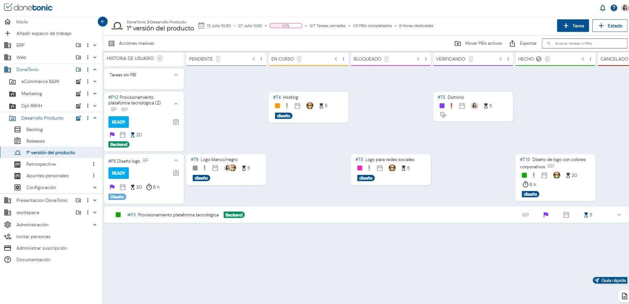Open the document icon at bottom right
This screenshot has width=629, height=304.
coord(624,296)
